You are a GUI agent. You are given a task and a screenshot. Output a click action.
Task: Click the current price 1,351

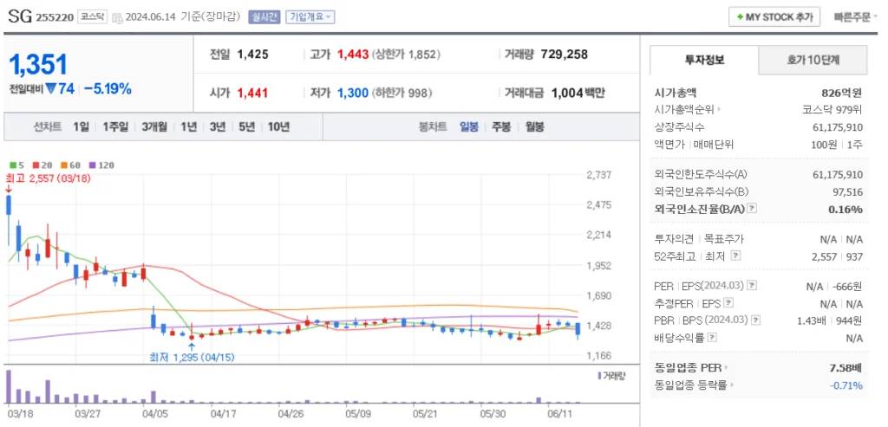38,65
